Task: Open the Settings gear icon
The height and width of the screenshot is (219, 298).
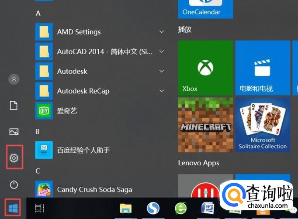Action: (14, 157)
